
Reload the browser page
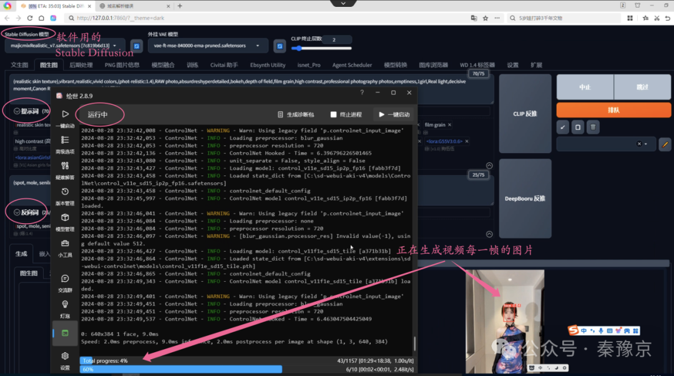coord(30,18)
